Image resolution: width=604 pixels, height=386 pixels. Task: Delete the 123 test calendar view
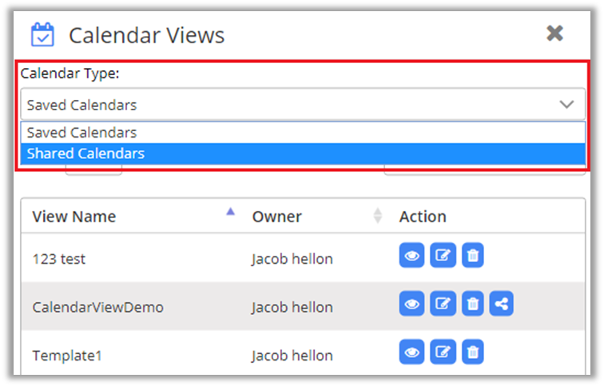[473, 256]
